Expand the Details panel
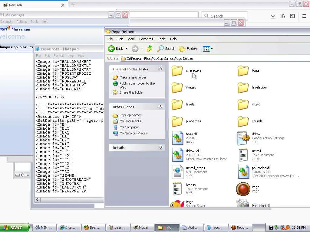 point(160,147)
